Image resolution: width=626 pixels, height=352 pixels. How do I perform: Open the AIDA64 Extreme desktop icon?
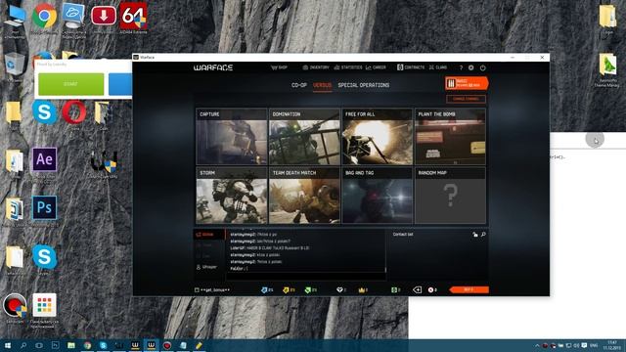[133, 16]
